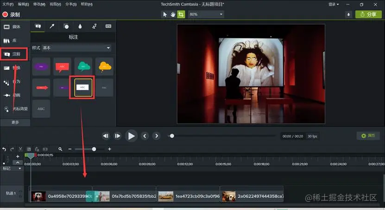Viewport: 385px width, 210px height.
Task: Jump to previous clip with left chevron
Action: pyautogui.click(x=145, y=136)
